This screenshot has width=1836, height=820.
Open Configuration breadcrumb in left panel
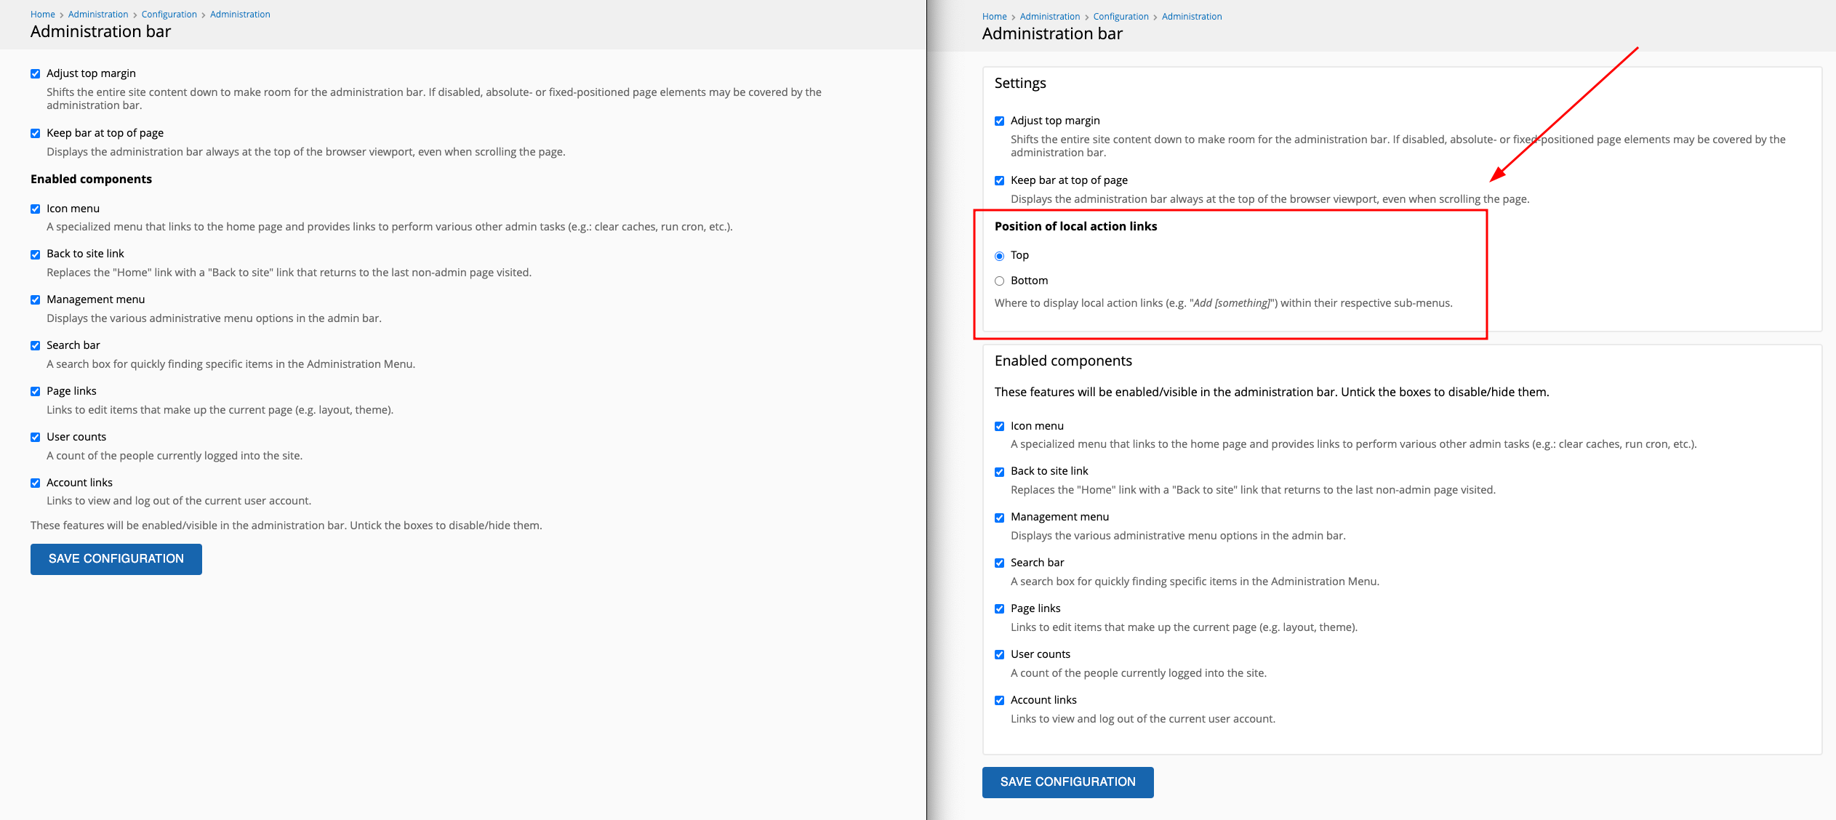[169, 15]
